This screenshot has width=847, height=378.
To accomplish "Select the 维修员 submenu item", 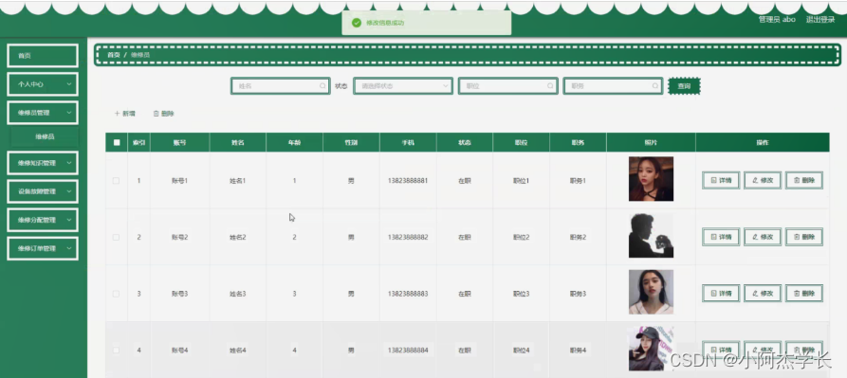I will 45,137.
